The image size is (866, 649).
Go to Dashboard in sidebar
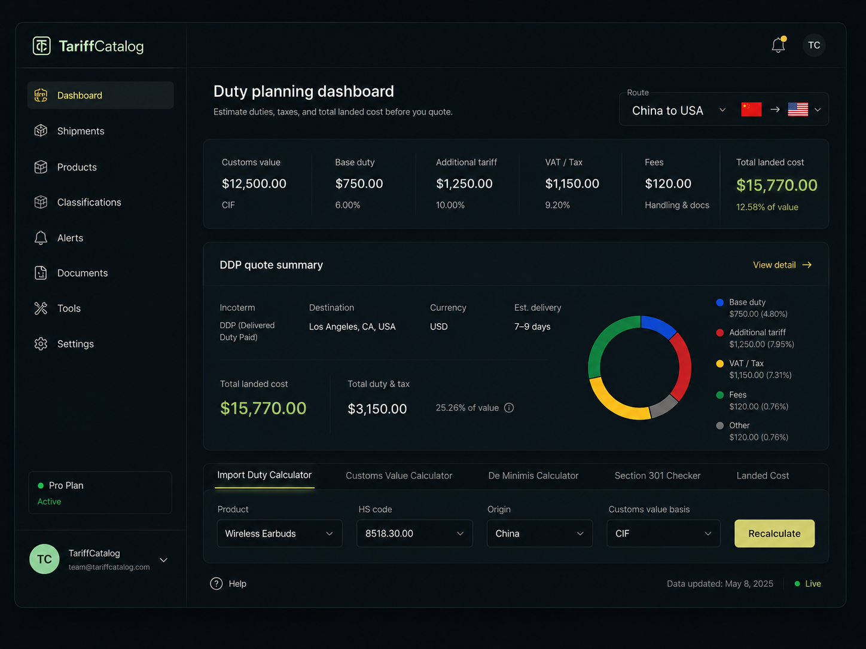[x=100, y=95]
